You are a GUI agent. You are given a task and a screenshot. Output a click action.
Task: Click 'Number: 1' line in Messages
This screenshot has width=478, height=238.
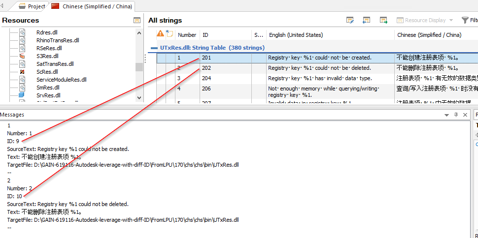pos(20,133)
